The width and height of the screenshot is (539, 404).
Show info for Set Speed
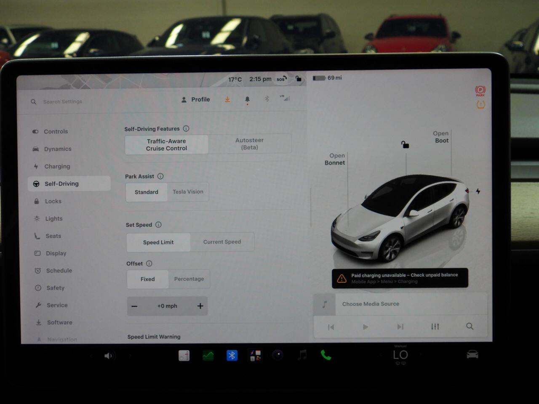[158, 225]
